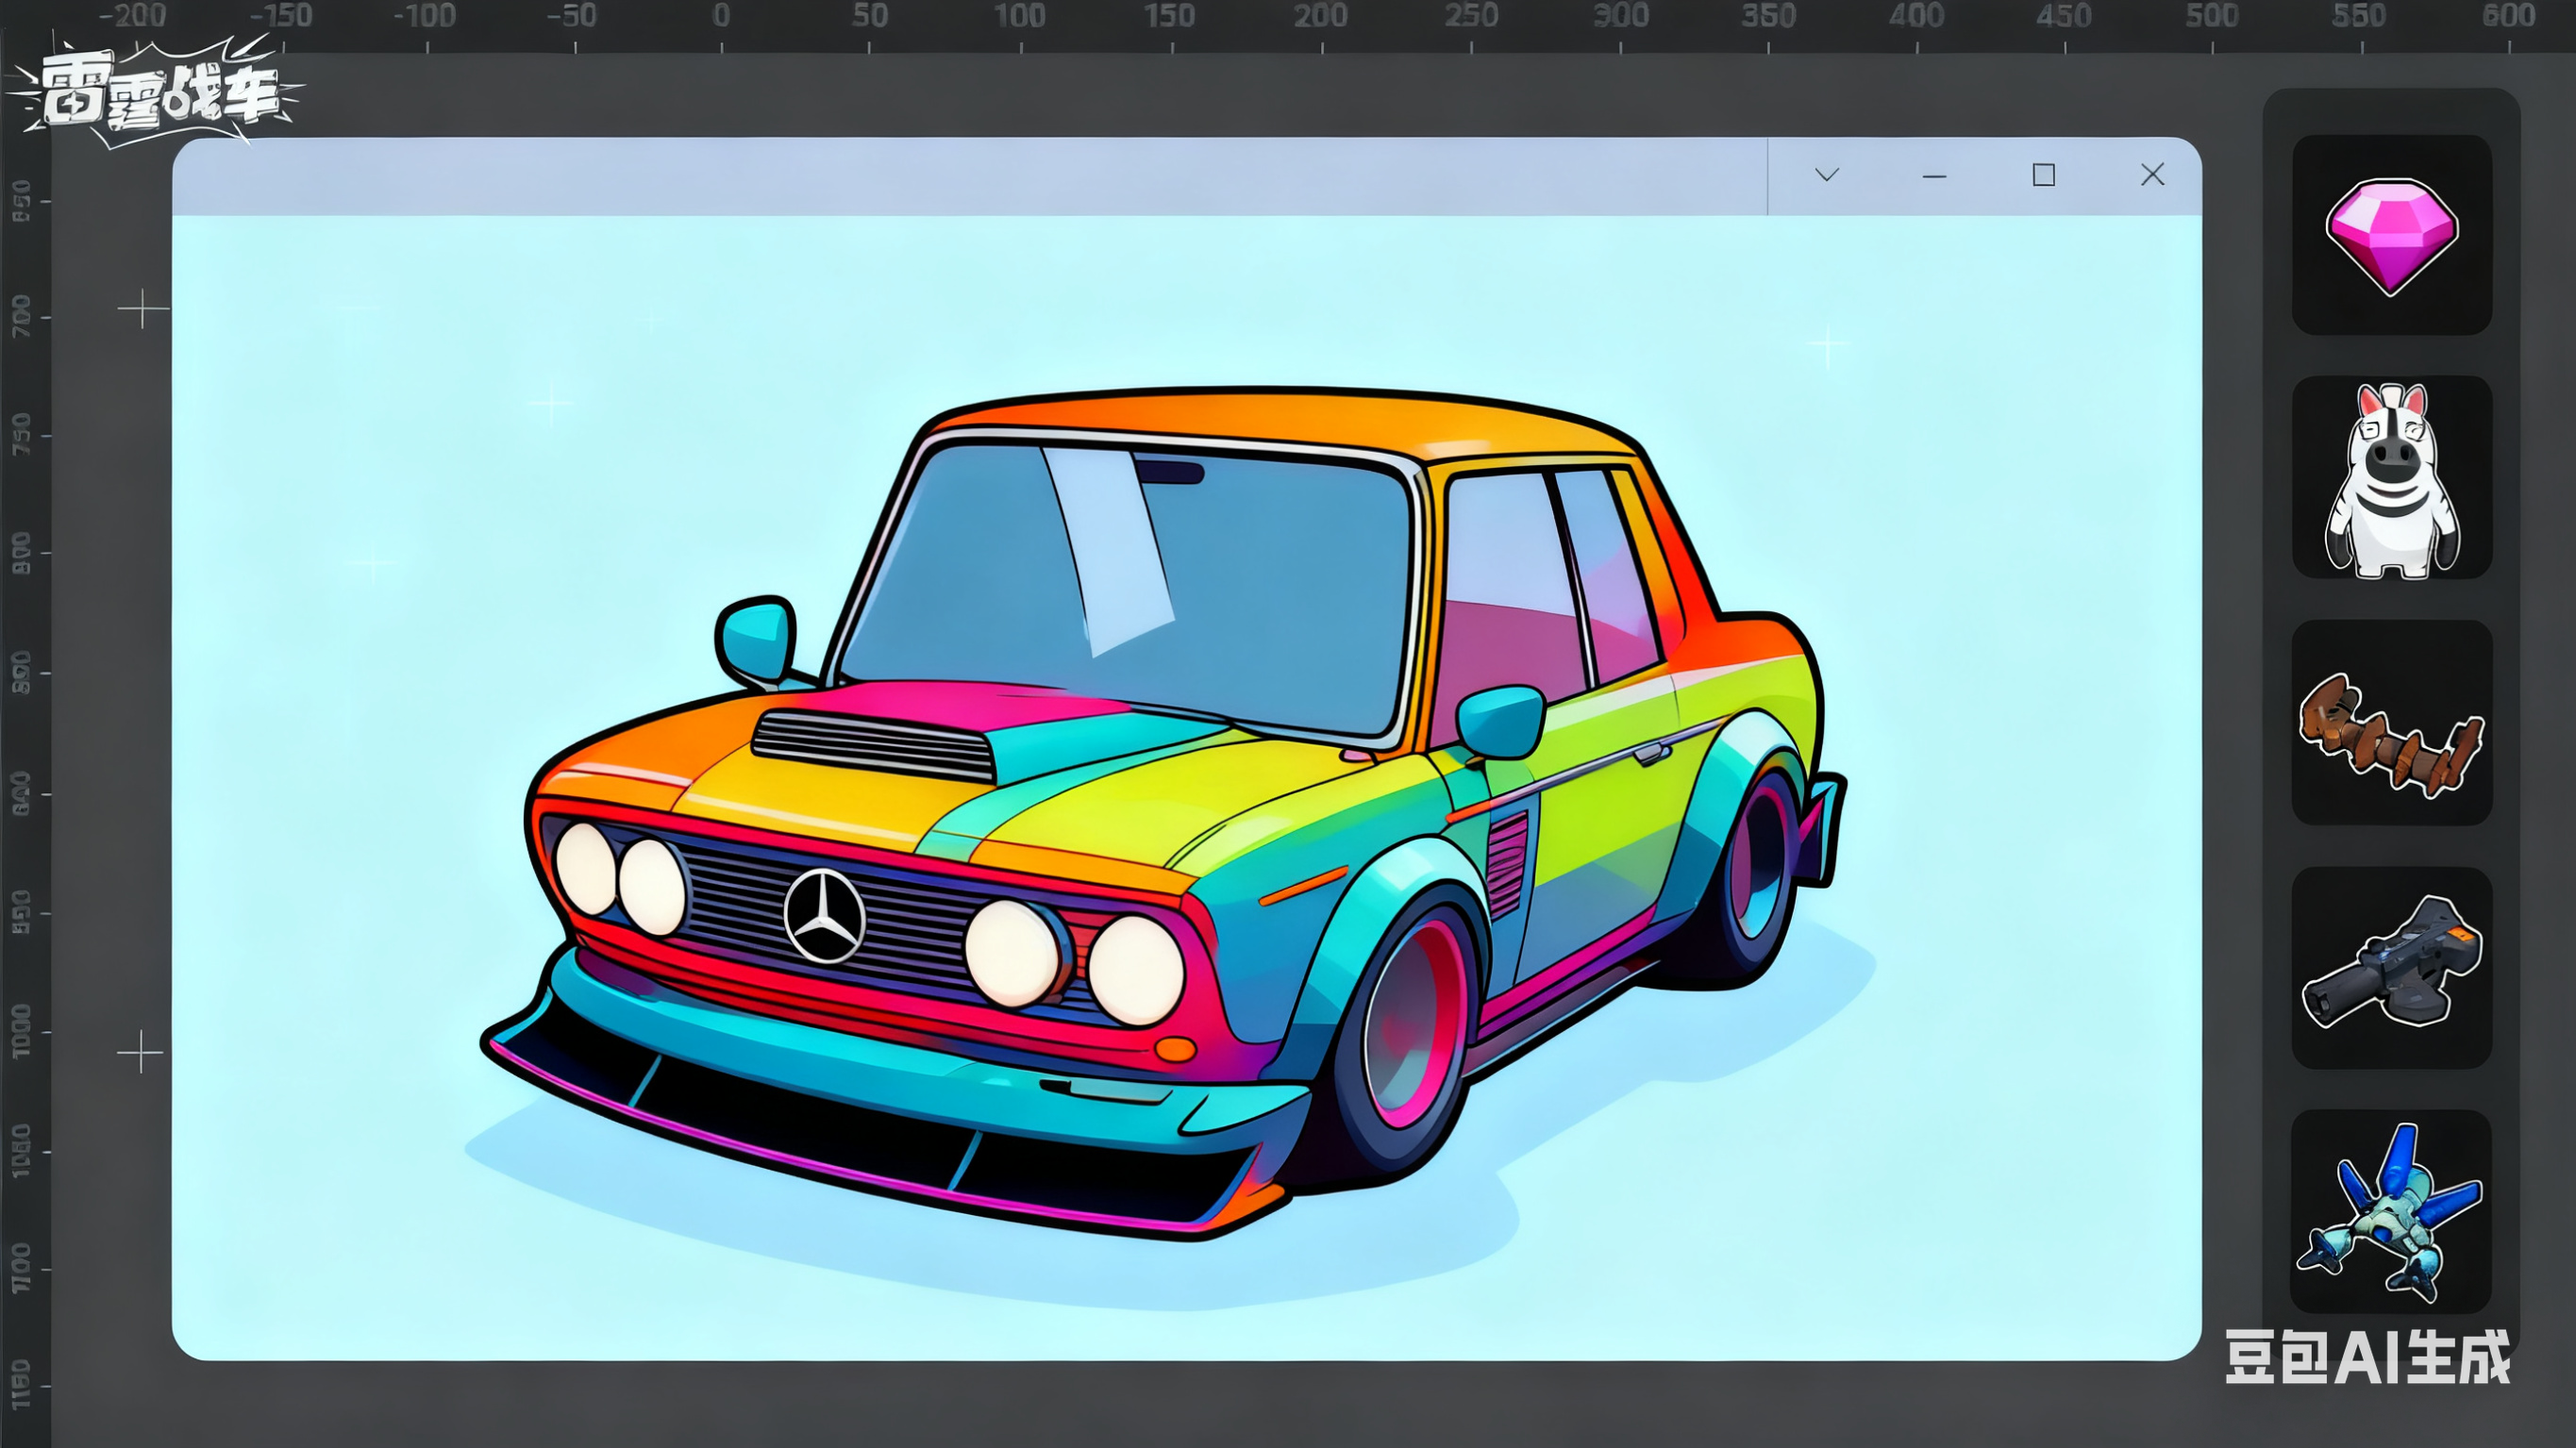
Task: Click the upper-left crosshair guide marker
Action: pos(142,309)
